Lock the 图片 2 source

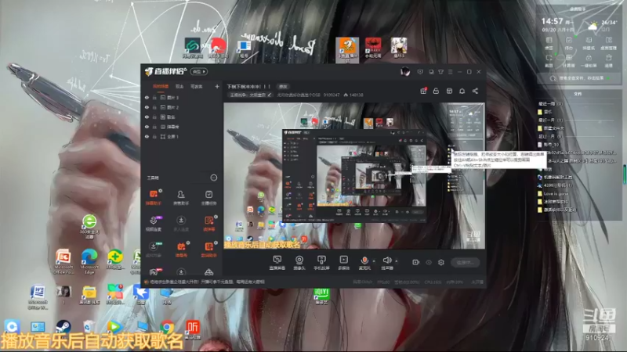[x=154, y=107]
